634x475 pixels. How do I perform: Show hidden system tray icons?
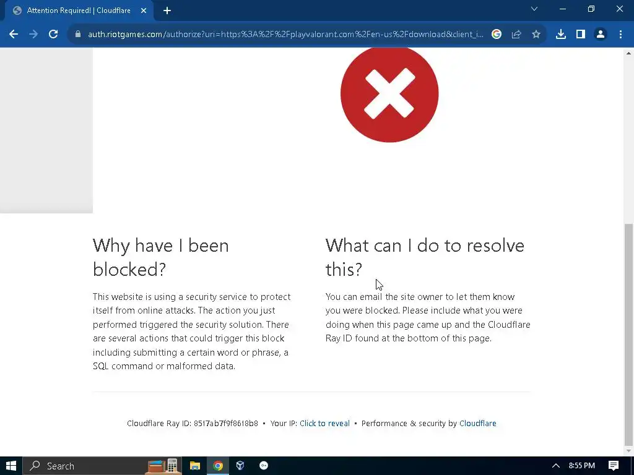tap(556, 466)
